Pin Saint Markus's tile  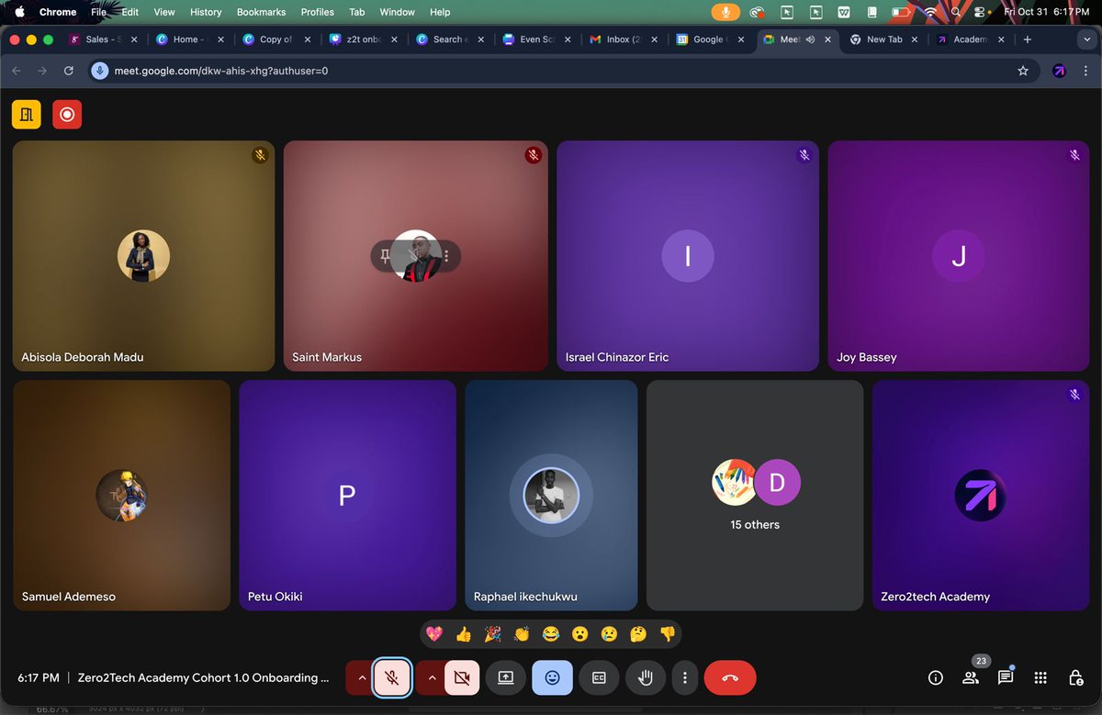385,255
